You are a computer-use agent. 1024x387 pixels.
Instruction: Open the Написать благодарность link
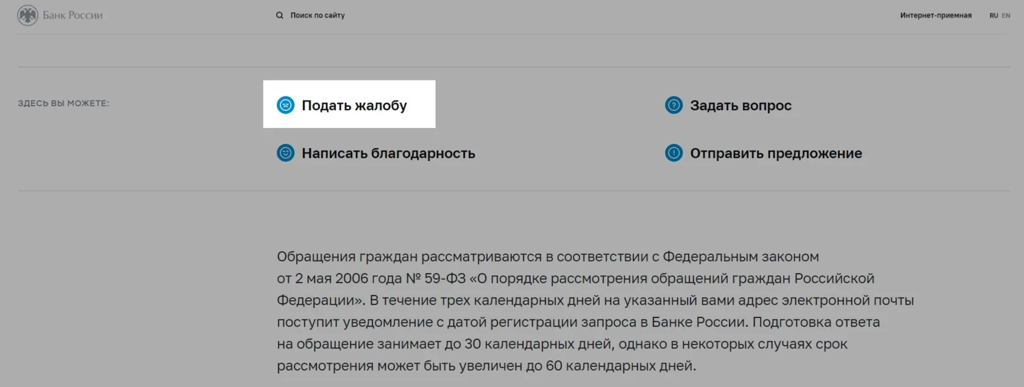[388, 153]
